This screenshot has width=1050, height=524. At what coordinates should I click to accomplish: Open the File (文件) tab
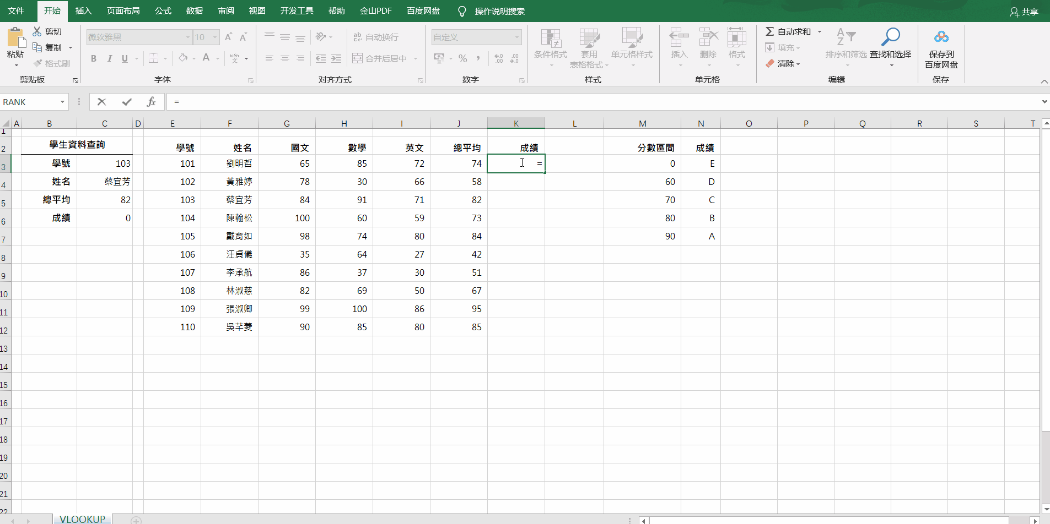pos(16,11)
